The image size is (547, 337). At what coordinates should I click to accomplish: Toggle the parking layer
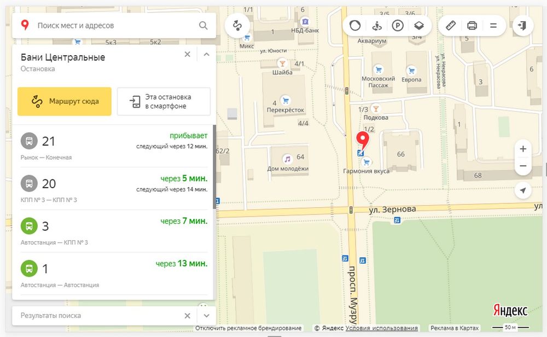pos(398,25)
